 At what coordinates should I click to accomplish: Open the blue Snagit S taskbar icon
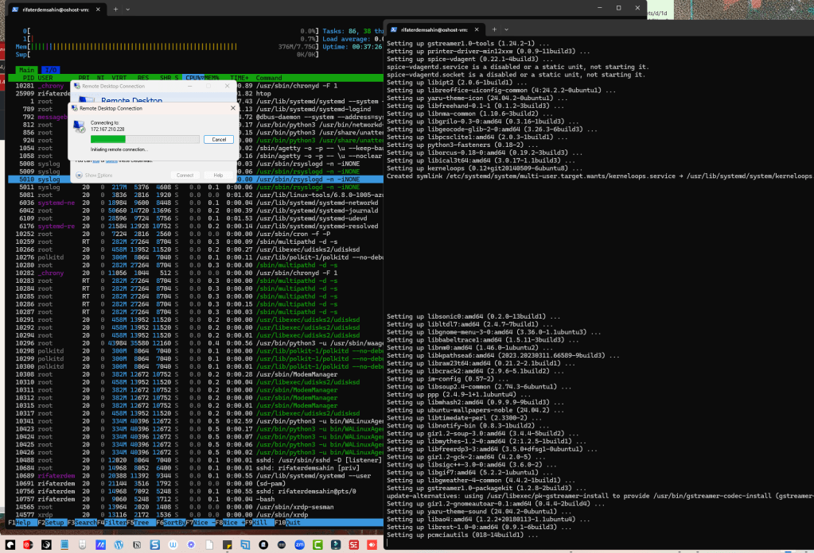154,545
